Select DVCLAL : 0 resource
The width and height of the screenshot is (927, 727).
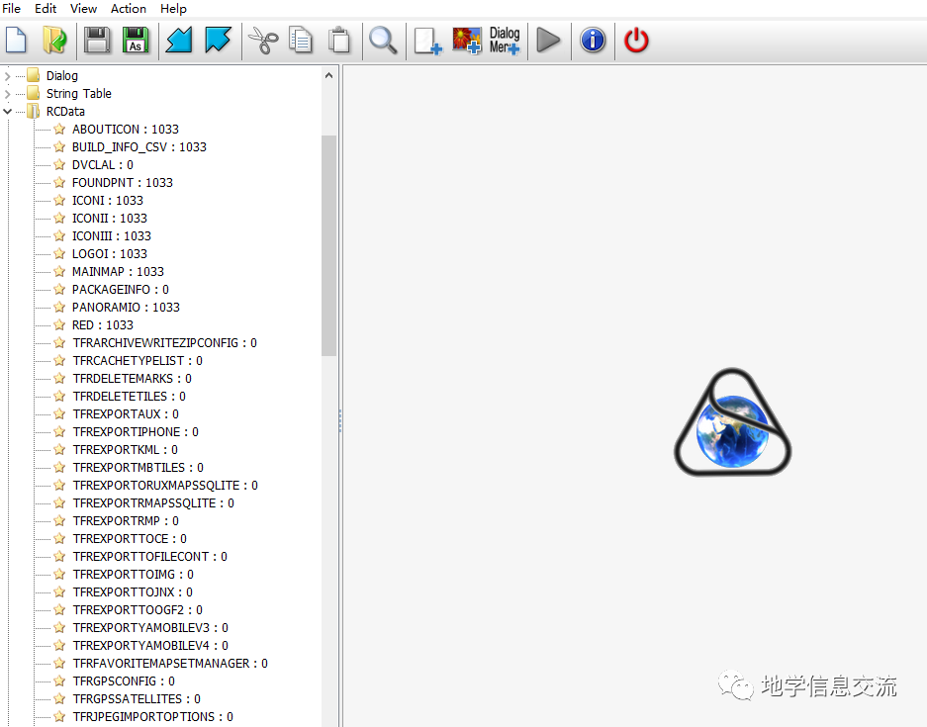pyautogui.click(x=102, y=165)
